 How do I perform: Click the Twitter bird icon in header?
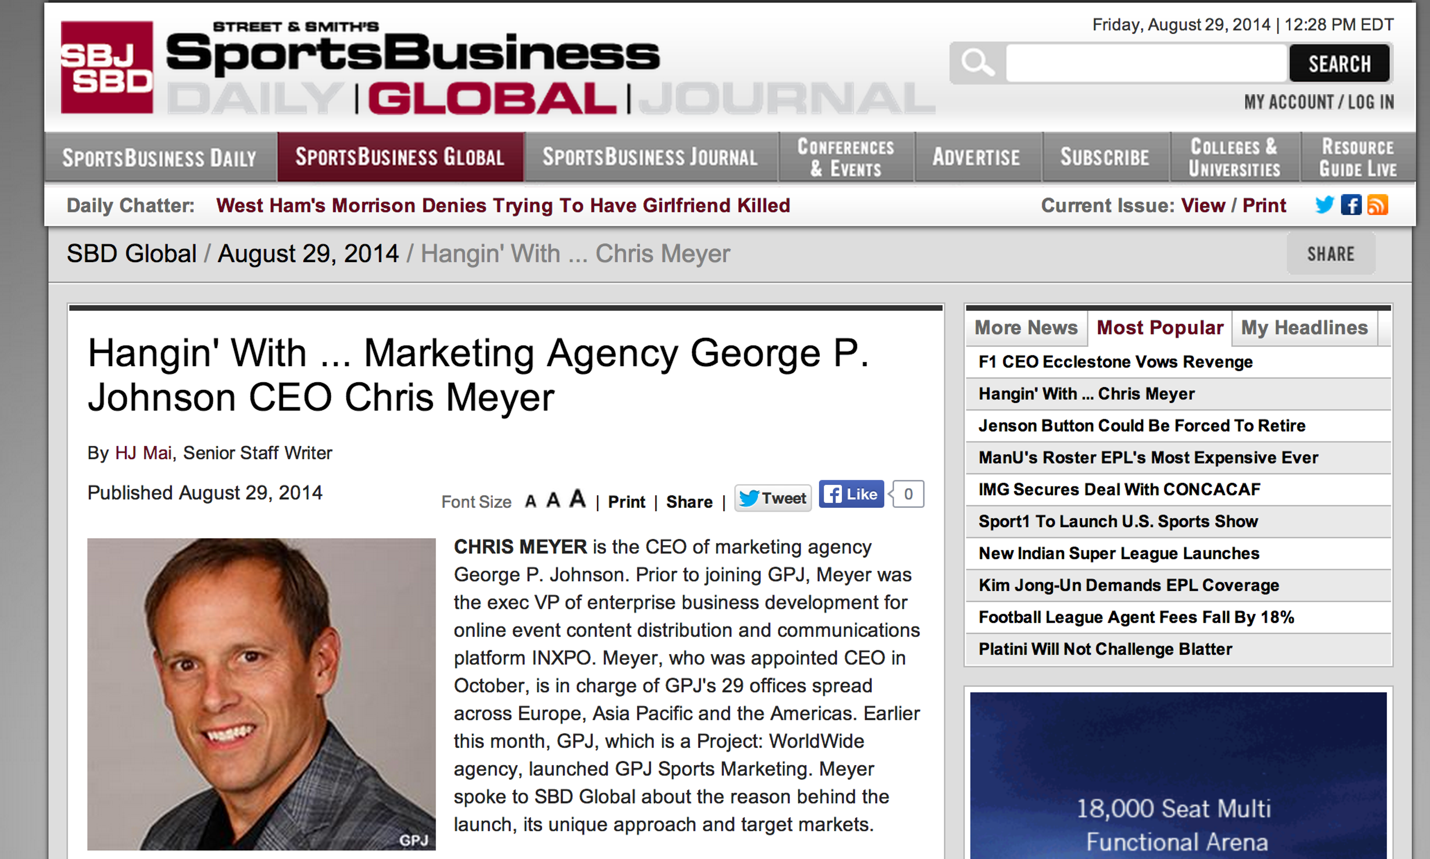point(1324,205)
